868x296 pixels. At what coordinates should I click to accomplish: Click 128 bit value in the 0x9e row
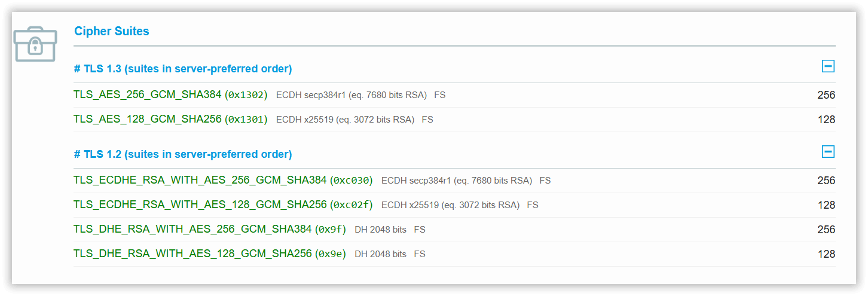coord(826,254)
